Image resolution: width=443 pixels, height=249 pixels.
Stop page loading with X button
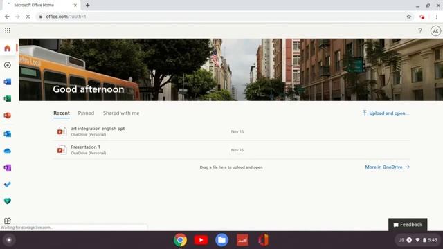pos(28,17)
